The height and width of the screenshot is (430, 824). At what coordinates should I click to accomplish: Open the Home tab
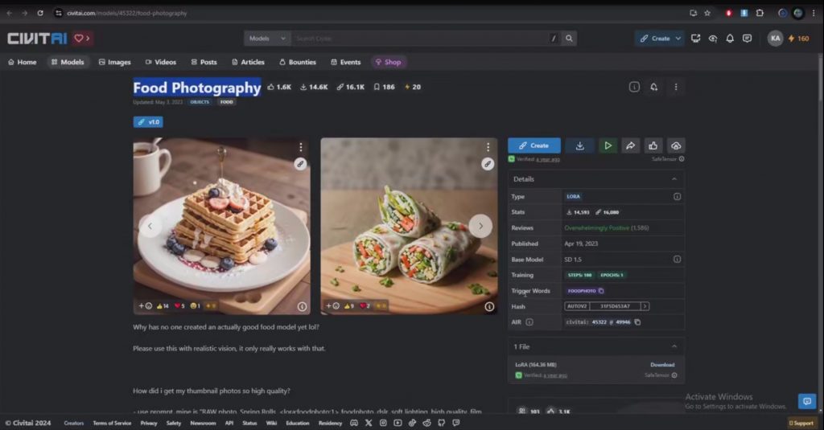coord(22,62)
